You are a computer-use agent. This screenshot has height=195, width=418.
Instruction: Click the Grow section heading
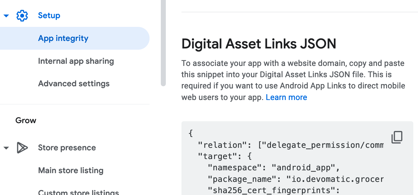click(x=26, y=121)
